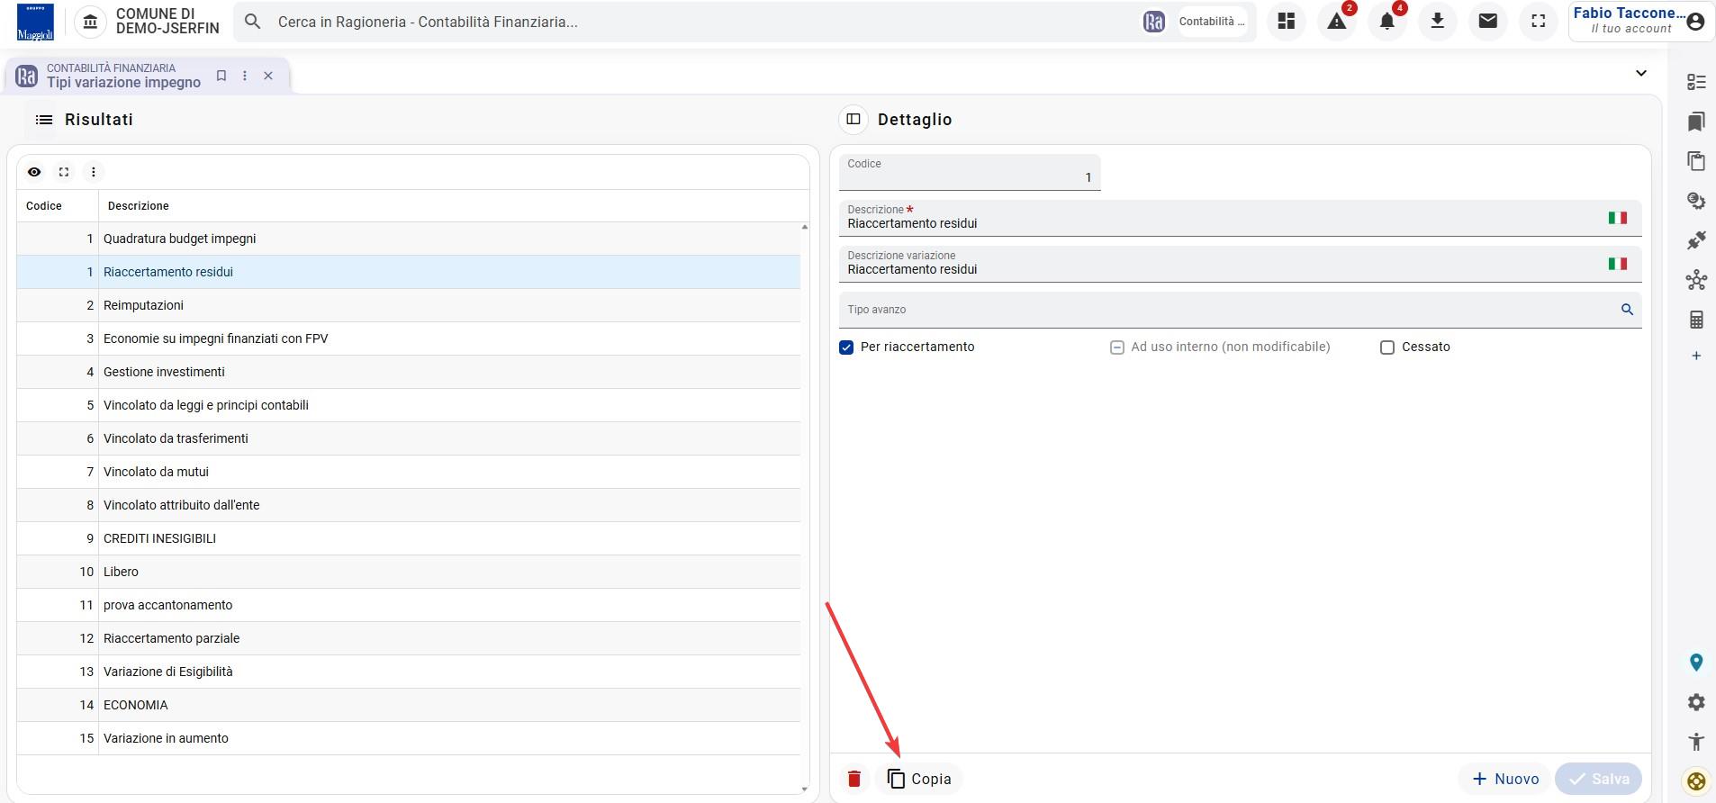Select row Variazione in aumento
The height and width of the screenshot is (803, 1716).
click(409, 738)
